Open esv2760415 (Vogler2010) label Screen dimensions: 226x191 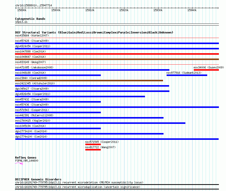pyautogui.click(x=33, y=121)
